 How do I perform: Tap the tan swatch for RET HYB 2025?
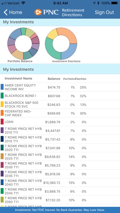[x=2, y=156]
